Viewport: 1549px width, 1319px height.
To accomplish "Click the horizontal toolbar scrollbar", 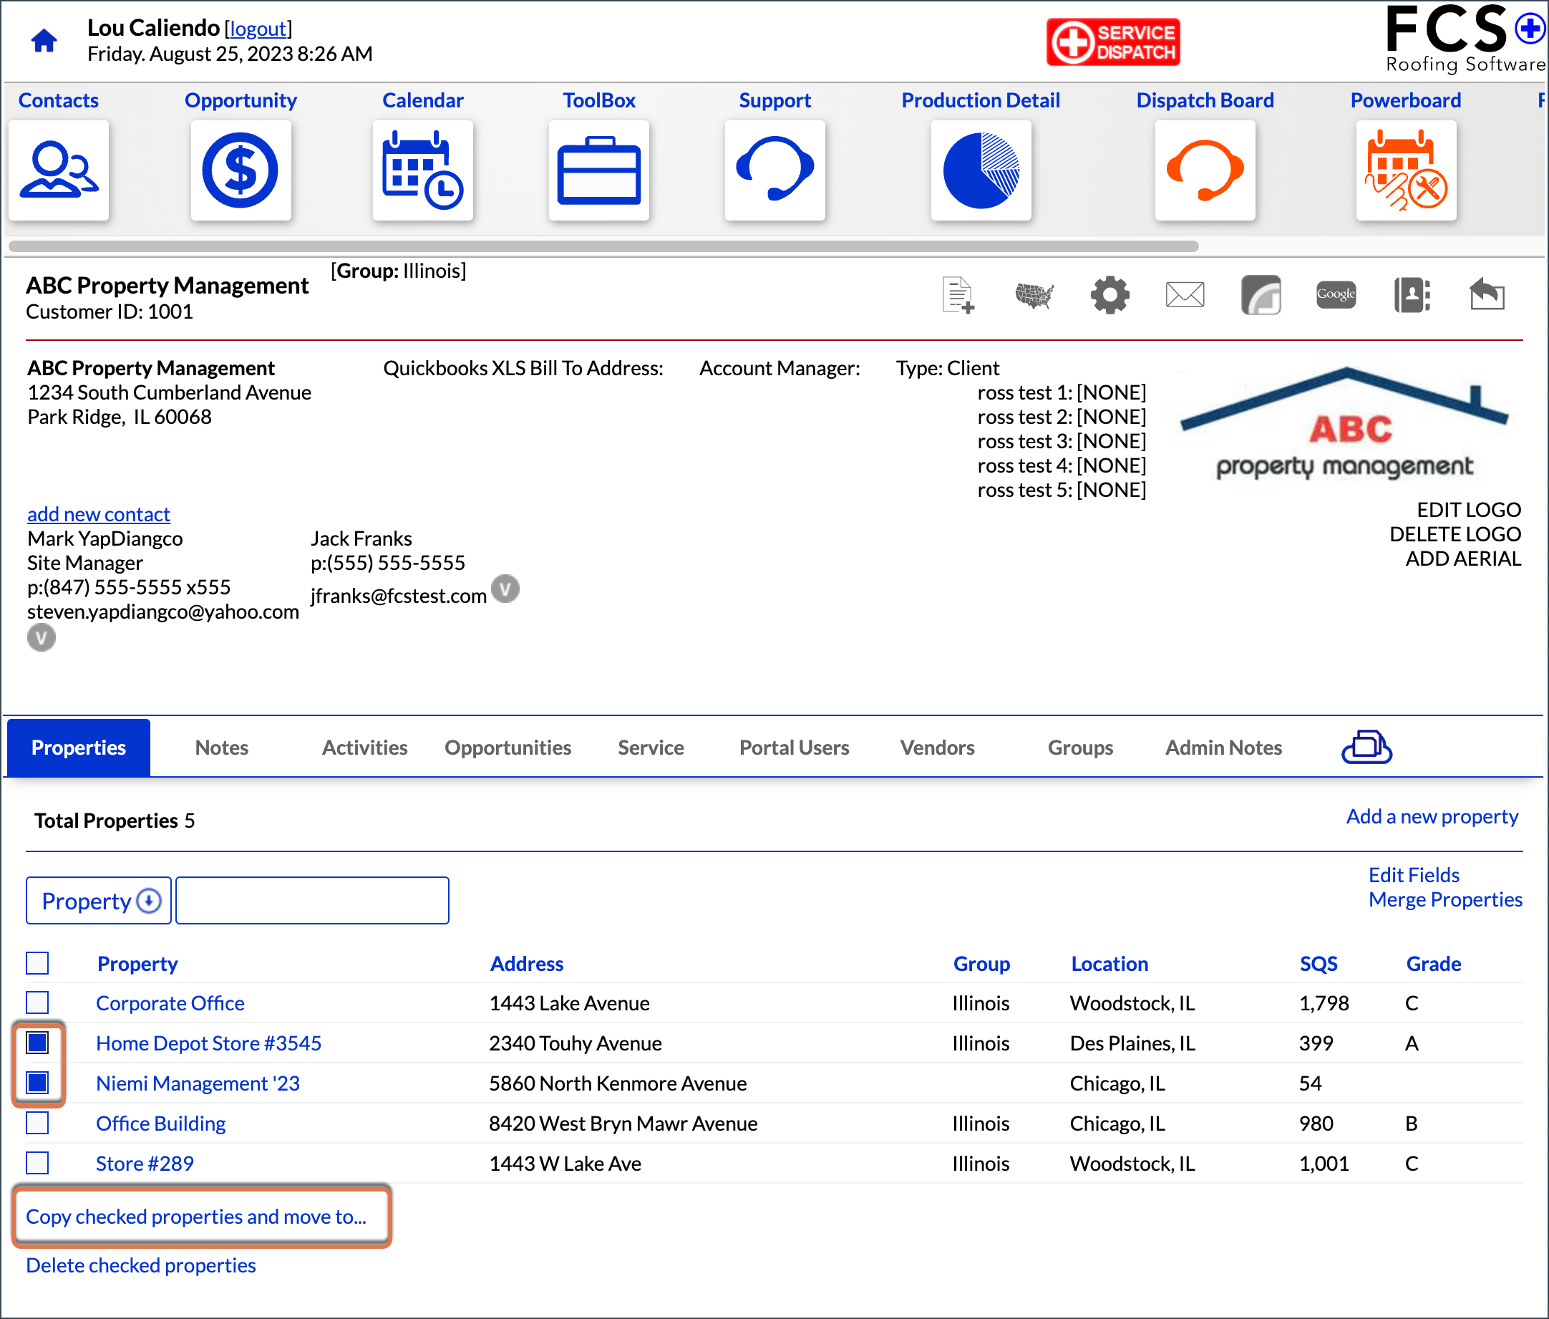I will coord(603,246).
